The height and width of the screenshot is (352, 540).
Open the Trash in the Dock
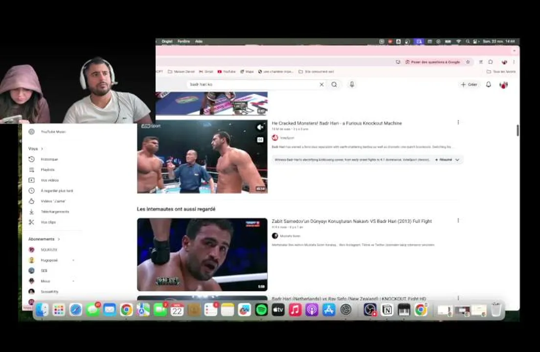(496, 309)
